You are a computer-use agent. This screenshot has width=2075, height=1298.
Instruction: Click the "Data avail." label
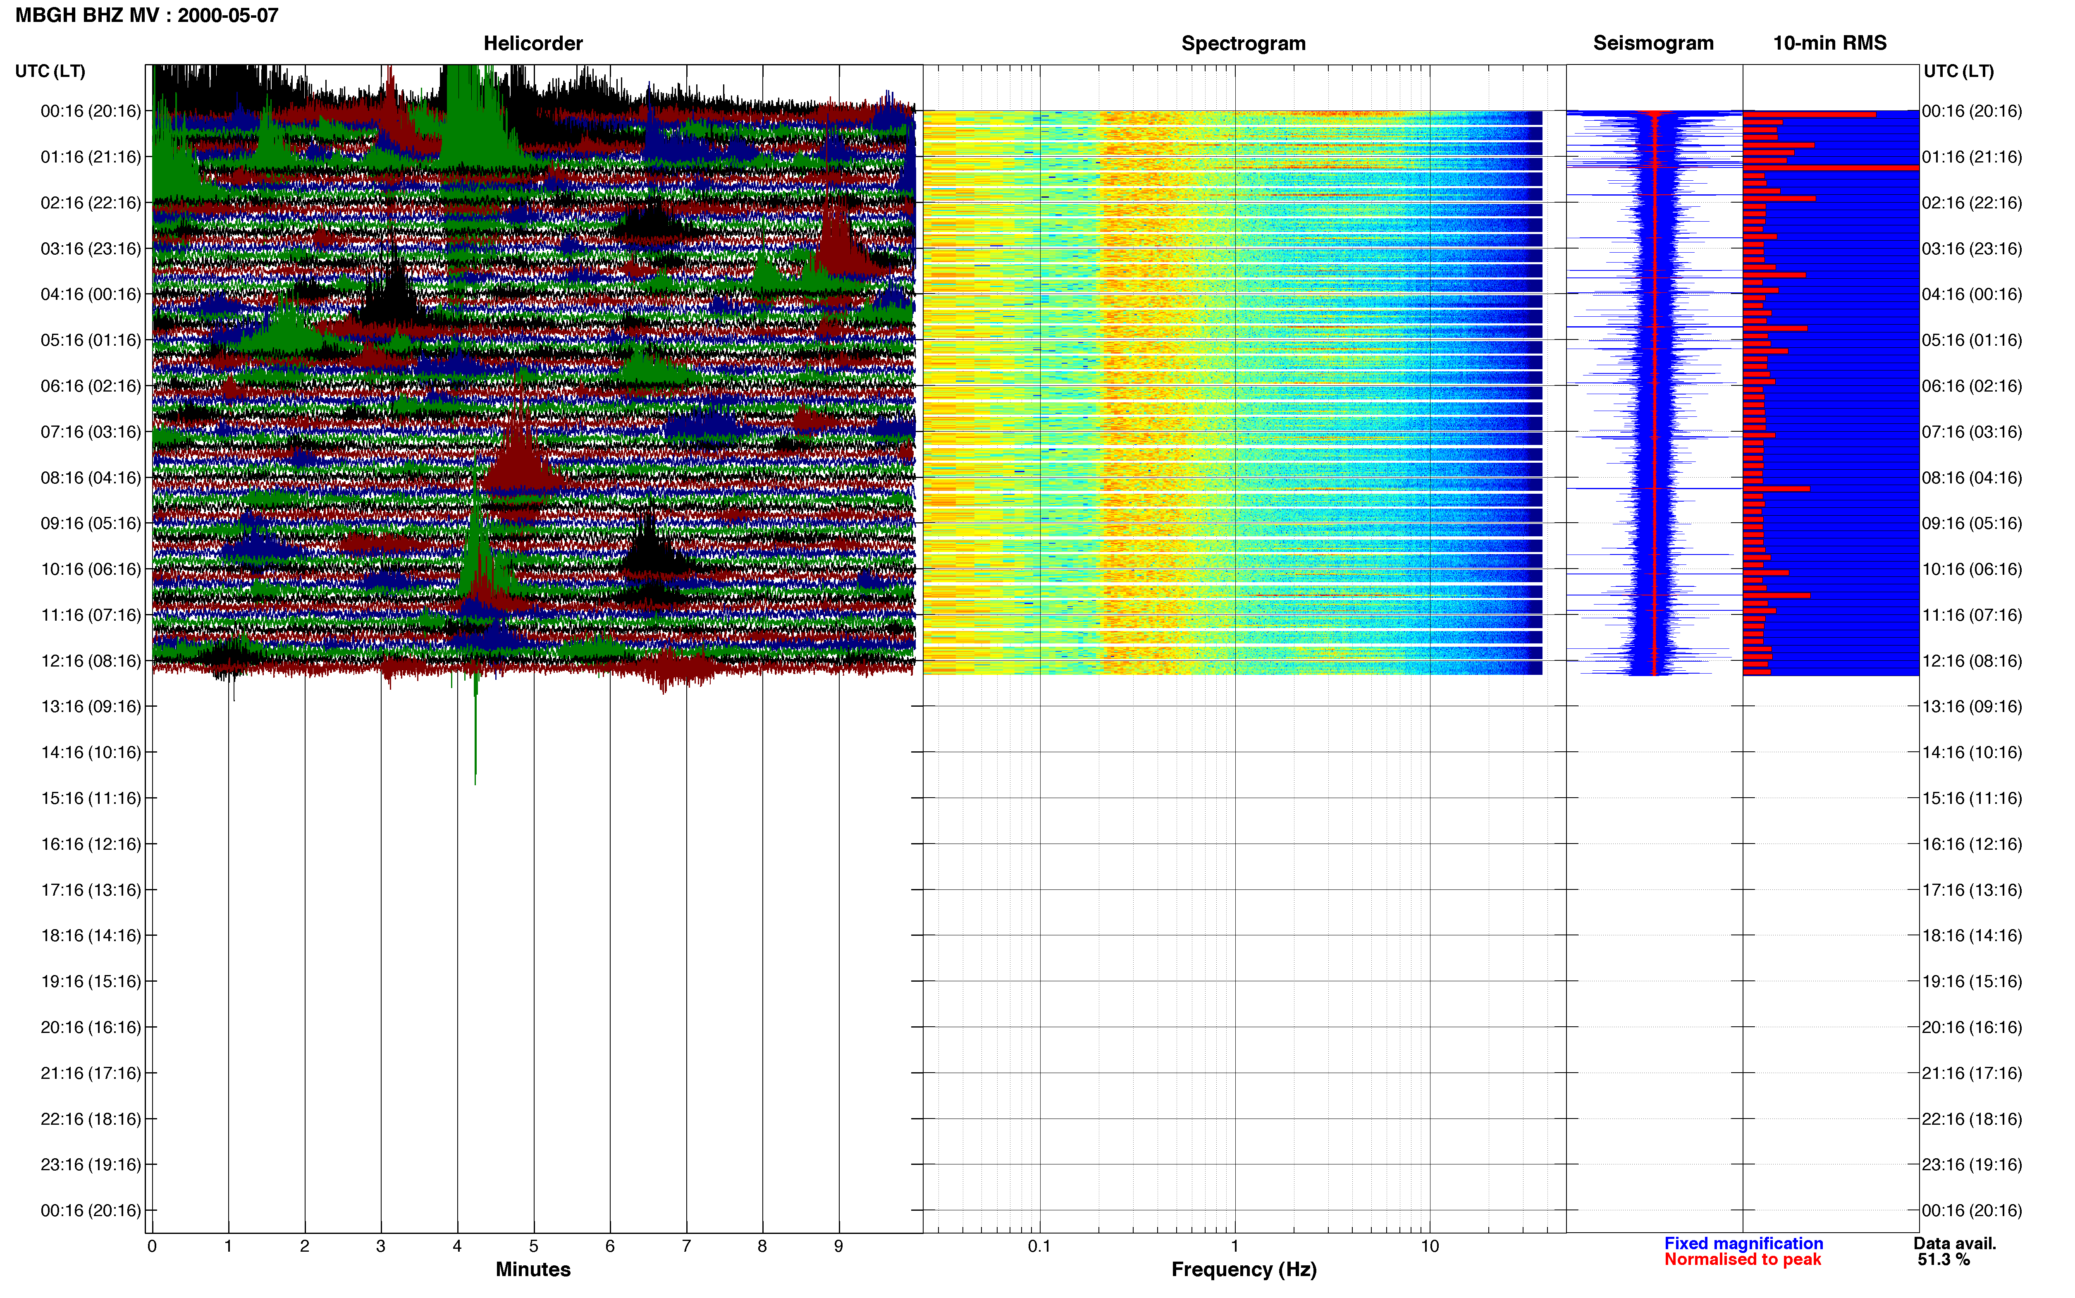point(1955,1243)
